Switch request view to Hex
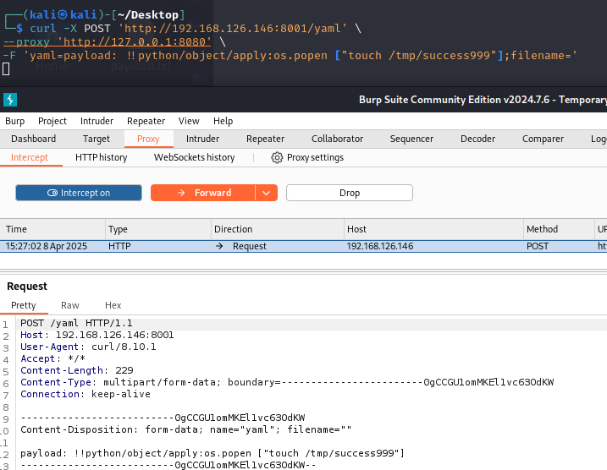The image size is (607, 470). pos(113,305)
